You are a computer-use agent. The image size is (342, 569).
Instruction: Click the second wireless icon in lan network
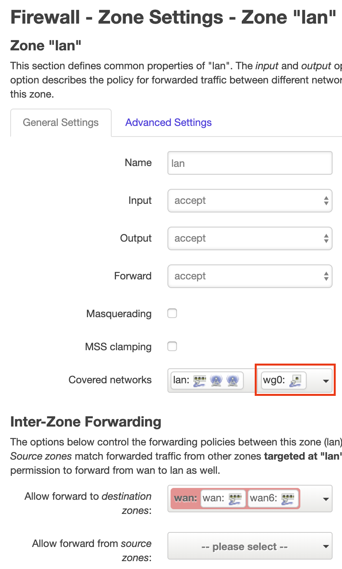pyautogui.click(x=233, y=381)
